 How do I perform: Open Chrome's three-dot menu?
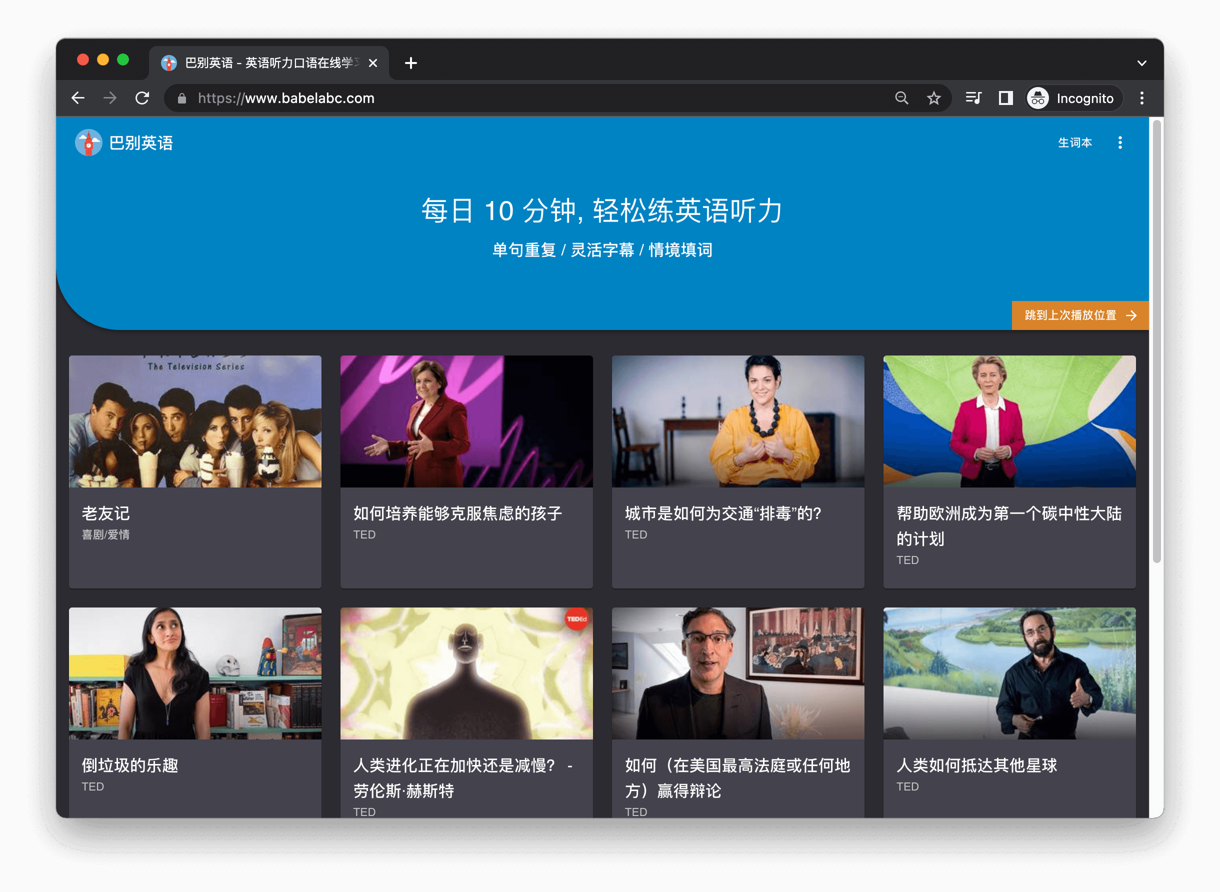(x=1141, y=98)
